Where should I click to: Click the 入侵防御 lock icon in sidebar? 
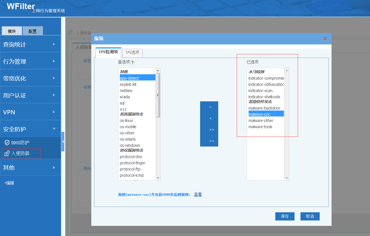pyautogui.click(x=7, y=154)
